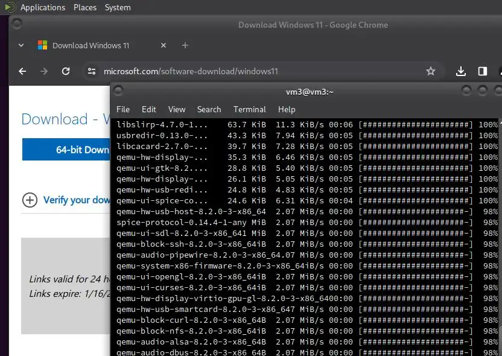Click the qemu-hw-usb-redi... line

[307, 190]
